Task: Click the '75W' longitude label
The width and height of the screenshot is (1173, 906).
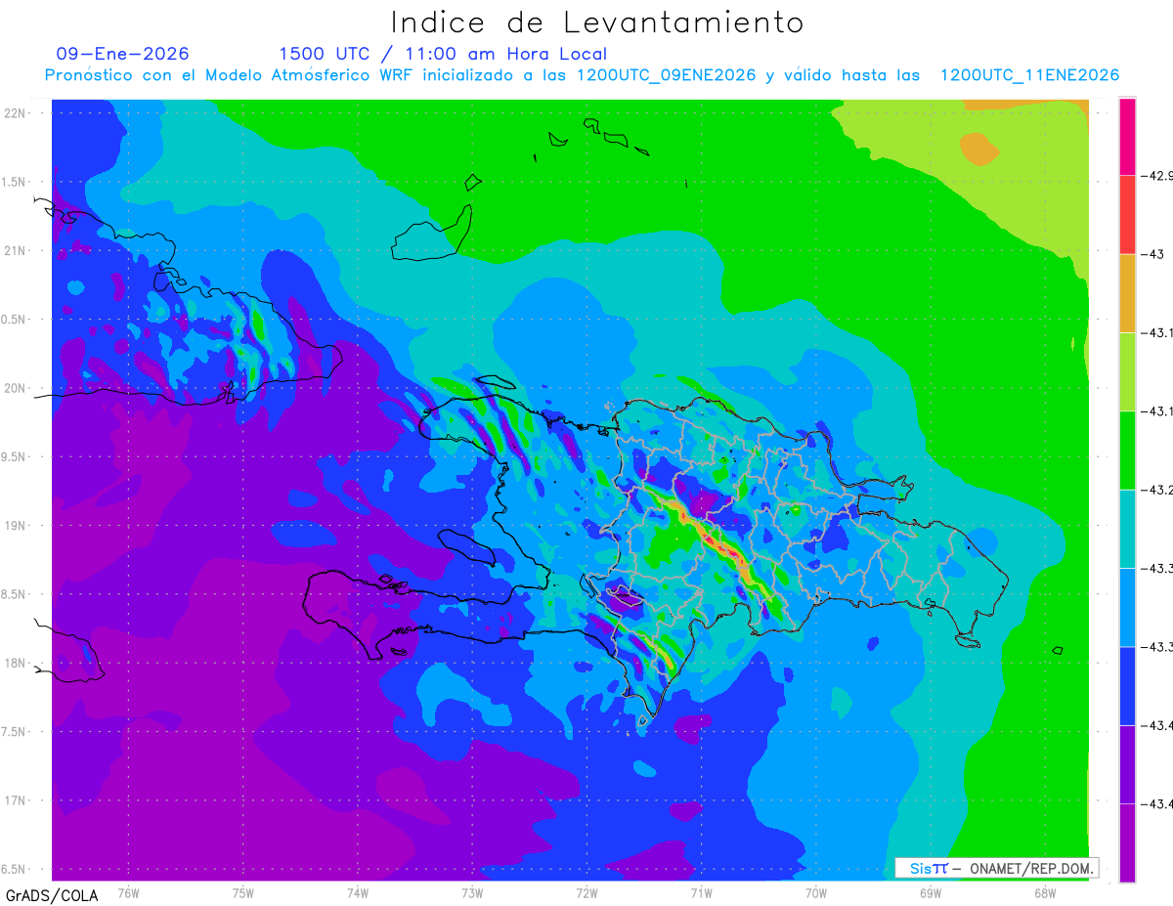Action: tap(242, 892)
